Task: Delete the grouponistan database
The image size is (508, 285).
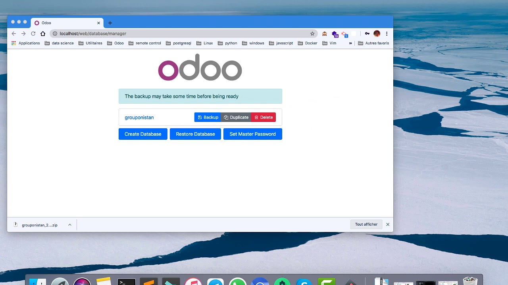Action: (x=263, y=117)
